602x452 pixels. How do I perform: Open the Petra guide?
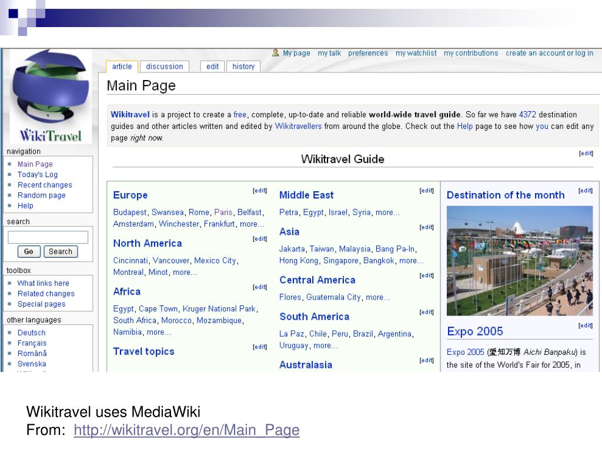(x=289, y=212)
